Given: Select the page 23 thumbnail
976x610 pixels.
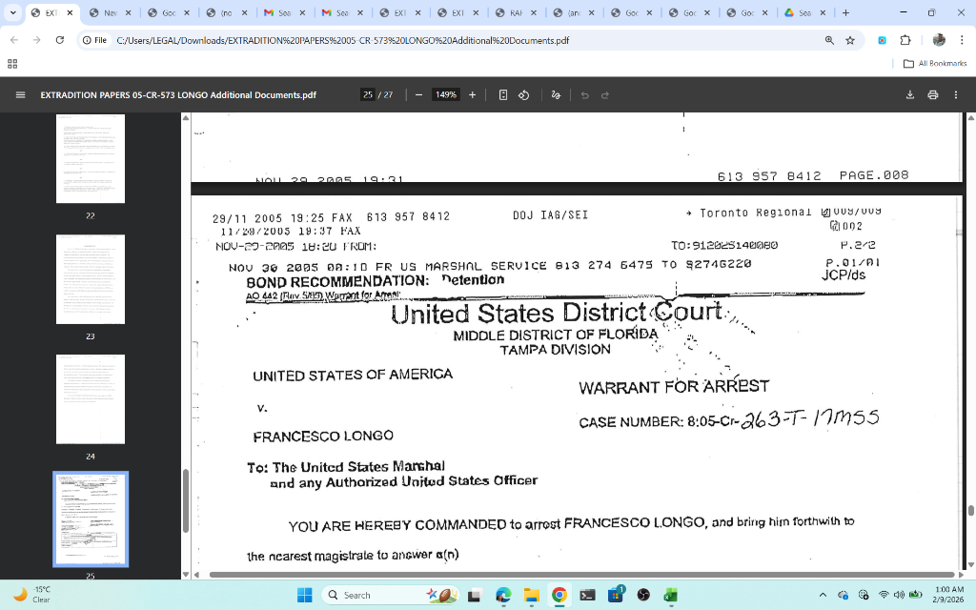Looking at the screenshot, I should (x=91, y=279).
